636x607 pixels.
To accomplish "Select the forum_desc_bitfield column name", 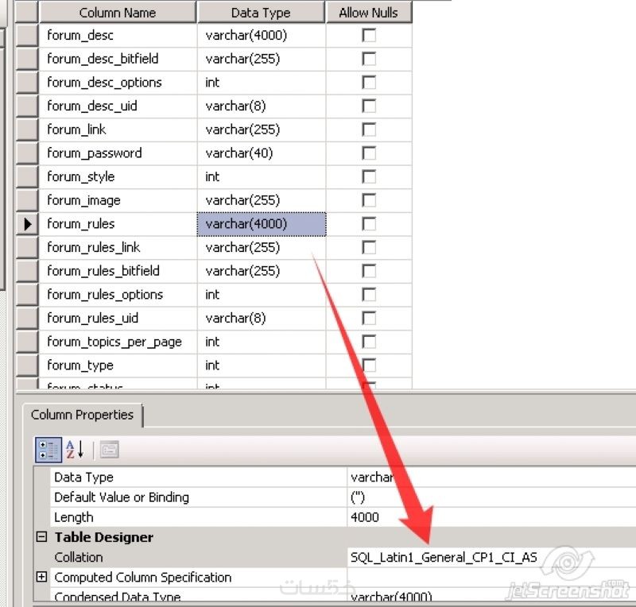I will [118, 59].
